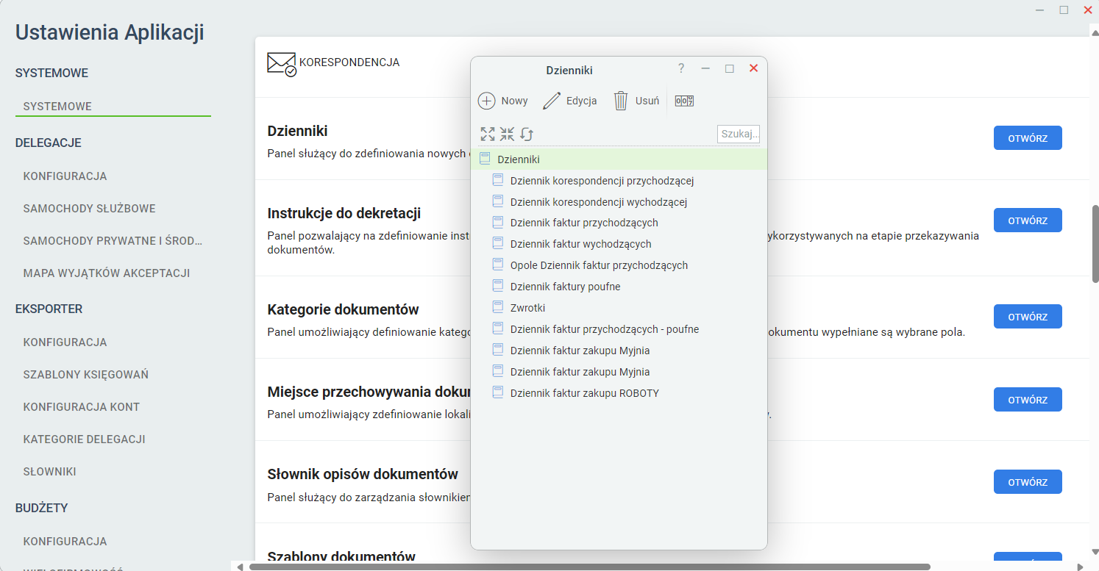Open the numbering counter tool in Dzienniki toolbar
Image resolution: width=1099 pixels, height=571 pixels.
684,101
